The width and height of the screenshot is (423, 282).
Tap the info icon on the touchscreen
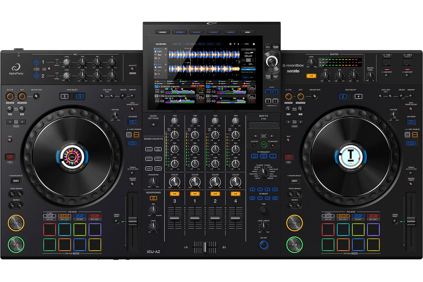click(254, 44)
